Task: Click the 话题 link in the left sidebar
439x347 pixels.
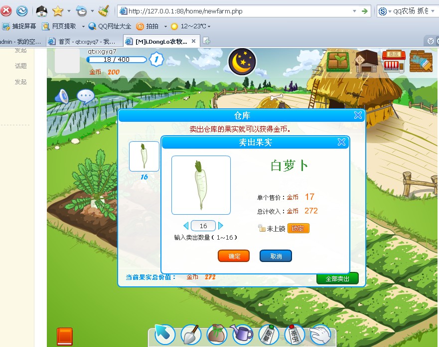Action: click(21, 66)
